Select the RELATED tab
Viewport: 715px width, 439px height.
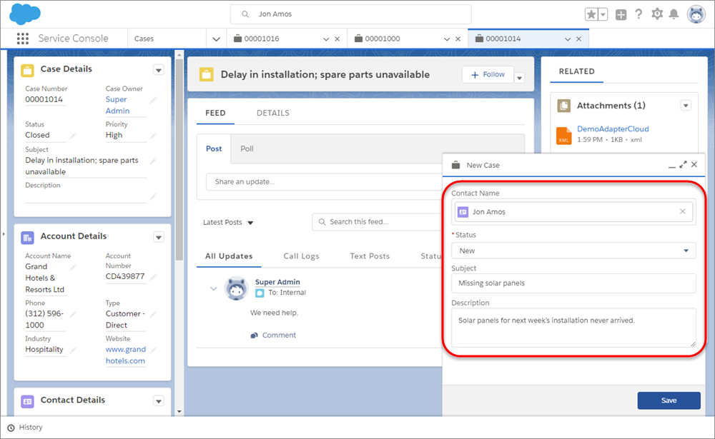point(576,71)
